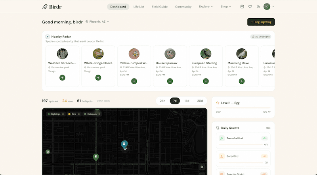This screenshot has height=175, width=317.
Task: Click the map recenter compass button
Action: pos(202,167)
